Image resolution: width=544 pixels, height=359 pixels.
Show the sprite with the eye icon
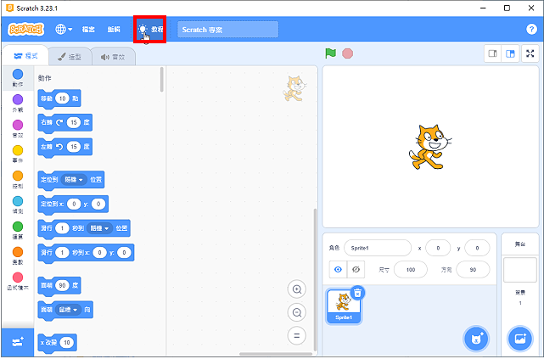coord(338,270)
